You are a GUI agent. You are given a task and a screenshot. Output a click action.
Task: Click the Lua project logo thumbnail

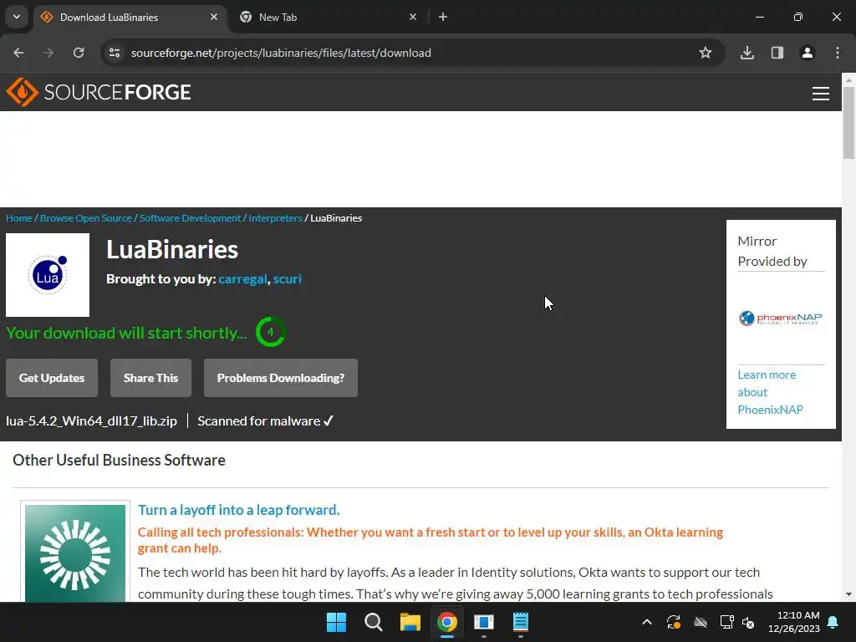pyautogui.click(x=48, y=275)
